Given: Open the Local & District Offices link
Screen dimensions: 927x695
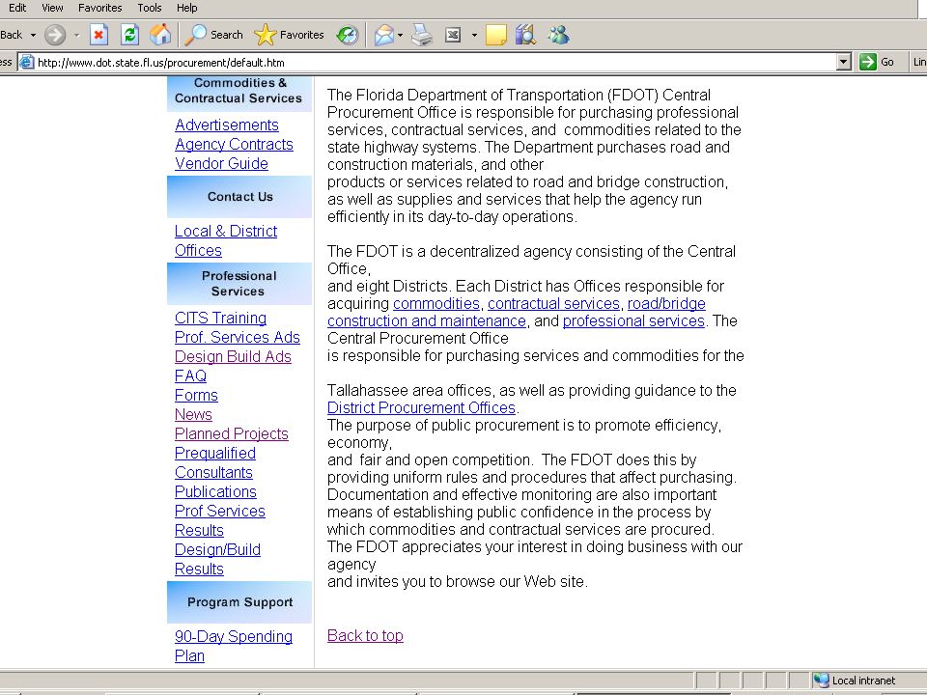Looking at the screenshot, I should tap(226, 240).
